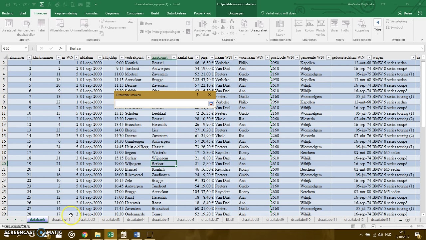Select the draaitabel3 sheet tab

(111, 220)
